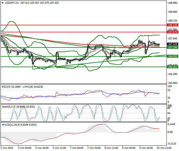
Task: Click the 9 Oct 20:00 time label
Action: pyautogui.click(x=146, y=148)
